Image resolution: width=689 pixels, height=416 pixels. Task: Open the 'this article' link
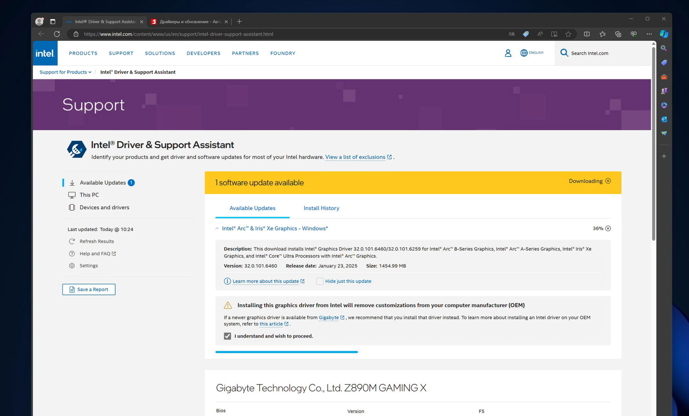point(274,324)
